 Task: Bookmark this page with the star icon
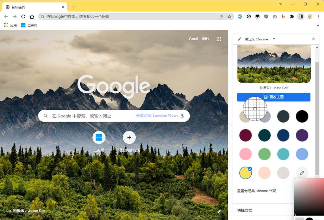229,16
